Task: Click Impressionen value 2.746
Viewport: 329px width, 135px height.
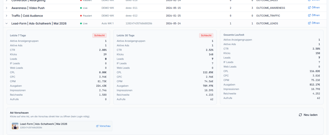Action: [x=103, y=90]
